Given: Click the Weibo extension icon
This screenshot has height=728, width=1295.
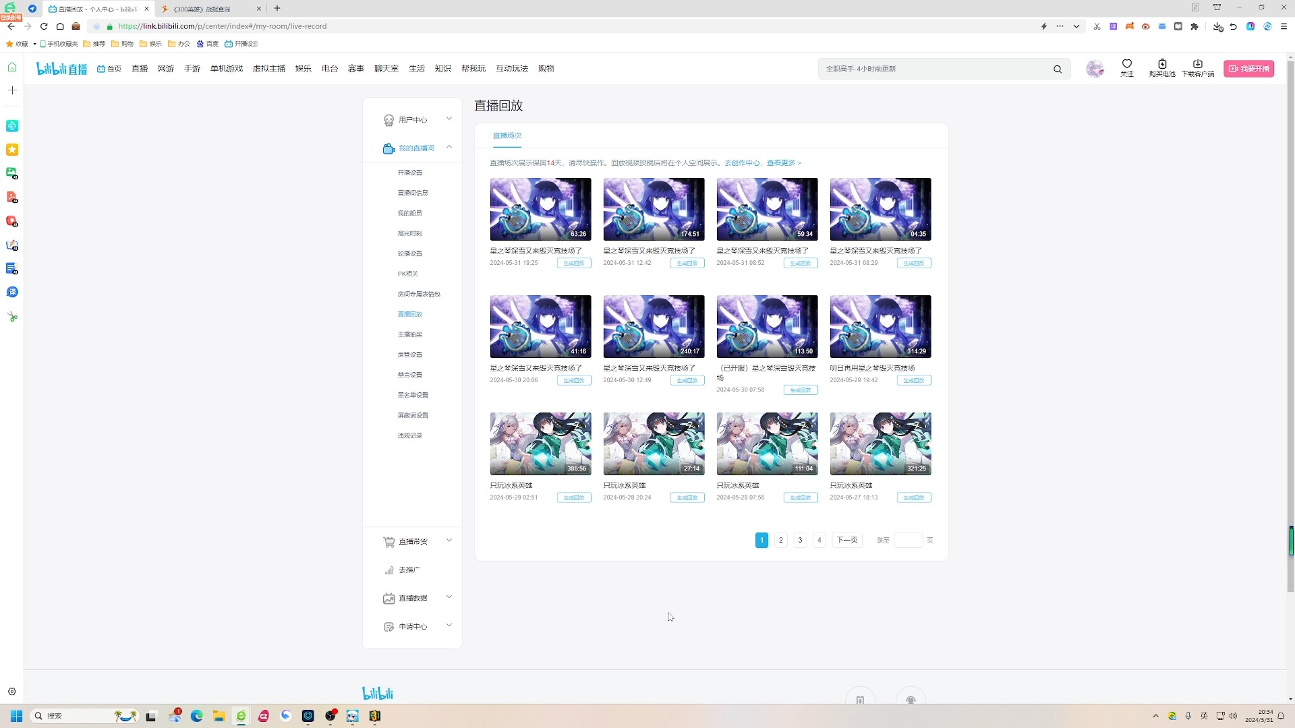Looking at the screenshot, I should coord(1146,26).
